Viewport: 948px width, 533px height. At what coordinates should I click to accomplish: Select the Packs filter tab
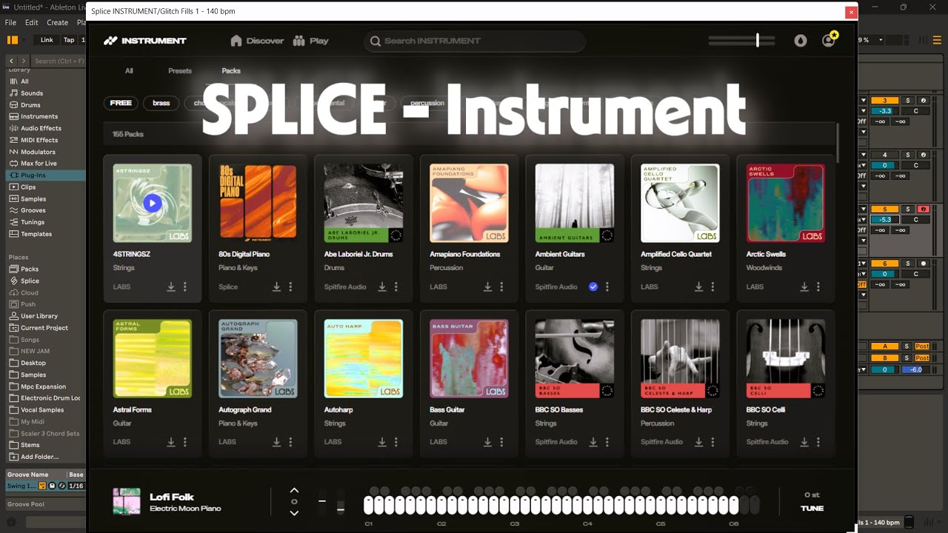click(x=231, y=71)
